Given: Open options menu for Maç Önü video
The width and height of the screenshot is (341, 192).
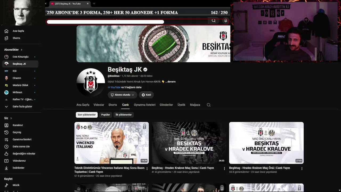Looking at the screenshot, I should (x=302, y=169).
